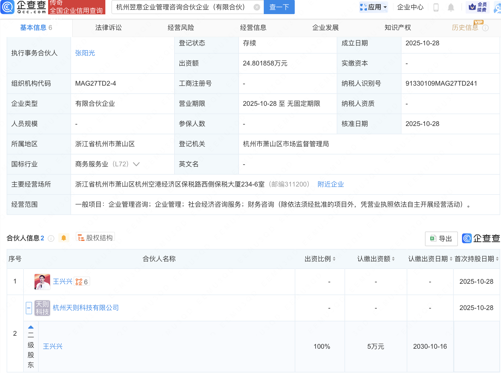The width and height of the screenshot is (501, 373).
Task: Clear the search box with the × button
Action: (x=257, y=7)
